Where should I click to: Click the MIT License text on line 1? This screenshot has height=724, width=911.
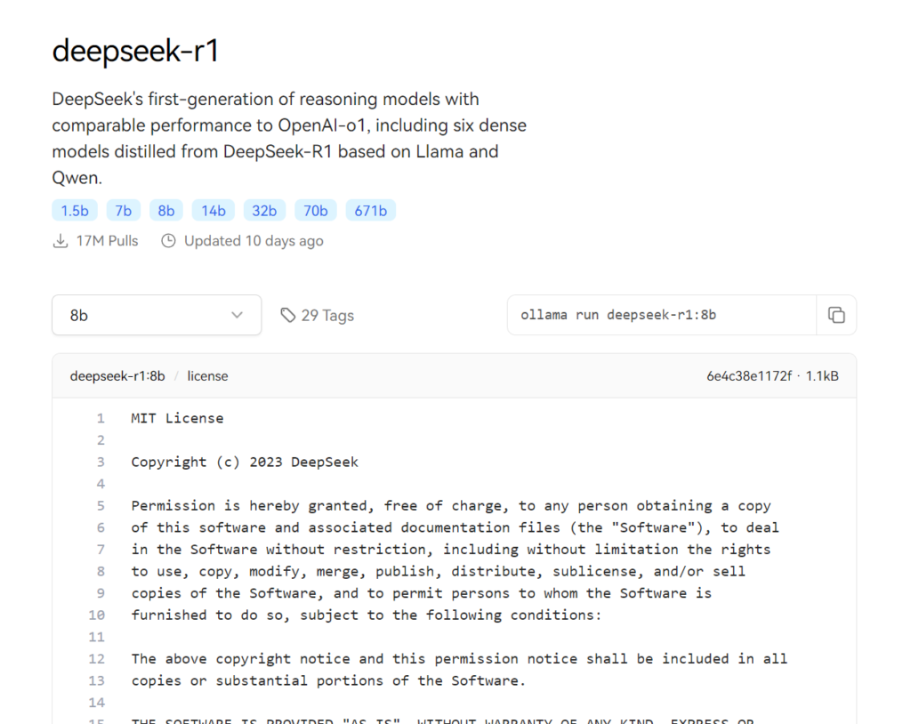pos(177,418)
